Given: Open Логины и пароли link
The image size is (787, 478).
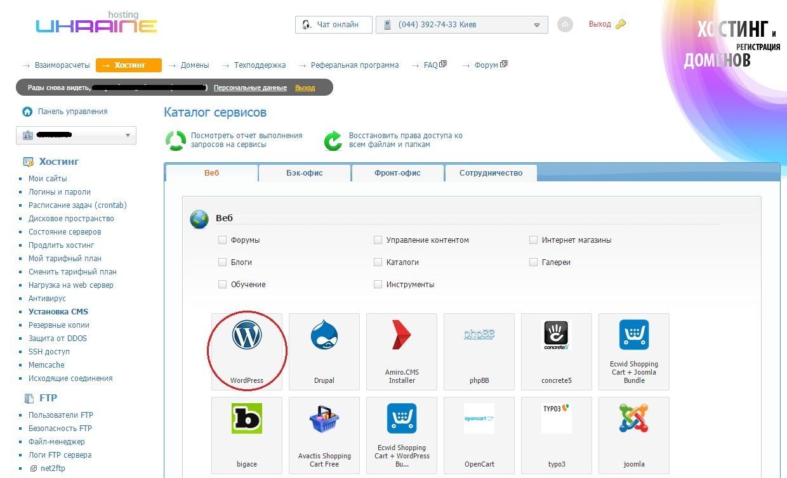Looking at the screenshot, I should (x=60, y=192).
